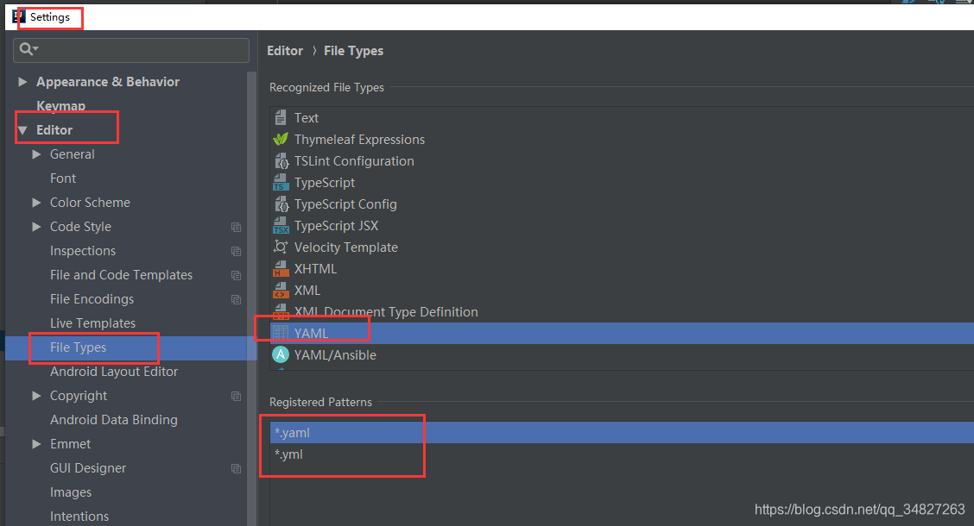Click project-level icon beside File and Code Templates

[236, 275]
